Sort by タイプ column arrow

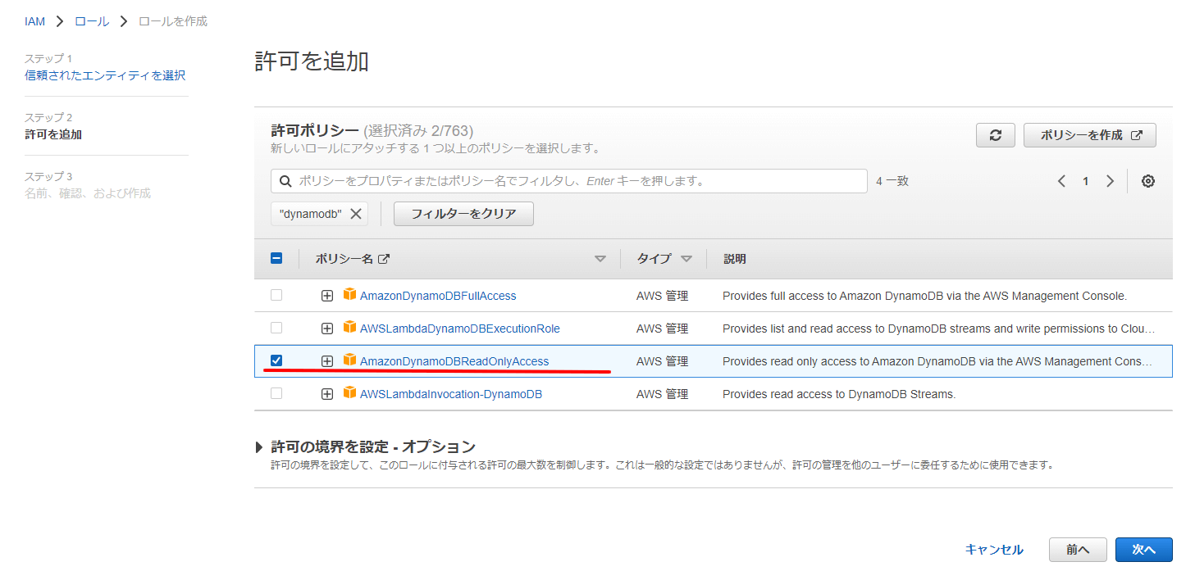[686, 259]
